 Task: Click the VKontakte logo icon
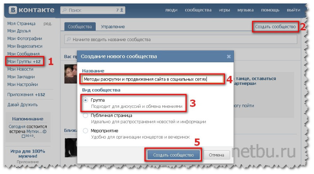click(x=13, y=10)
